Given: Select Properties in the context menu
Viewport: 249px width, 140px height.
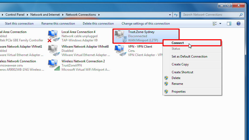Looking at the screenshot, I should pyautogui.click(x=178, y=92).
